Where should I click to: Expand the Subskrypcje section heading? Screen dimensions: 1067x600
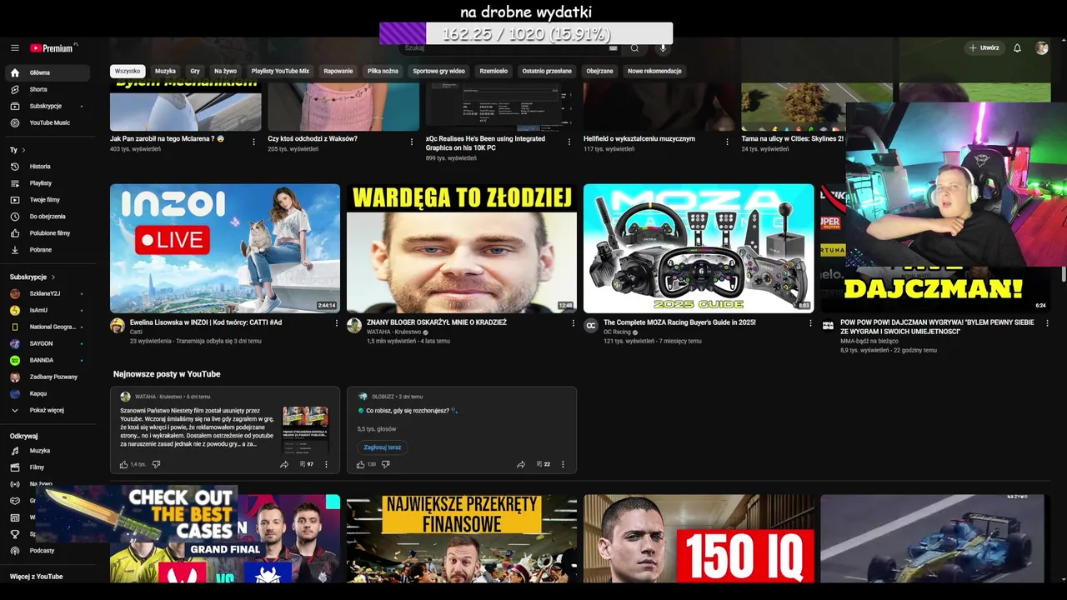[x=33, y=277]
